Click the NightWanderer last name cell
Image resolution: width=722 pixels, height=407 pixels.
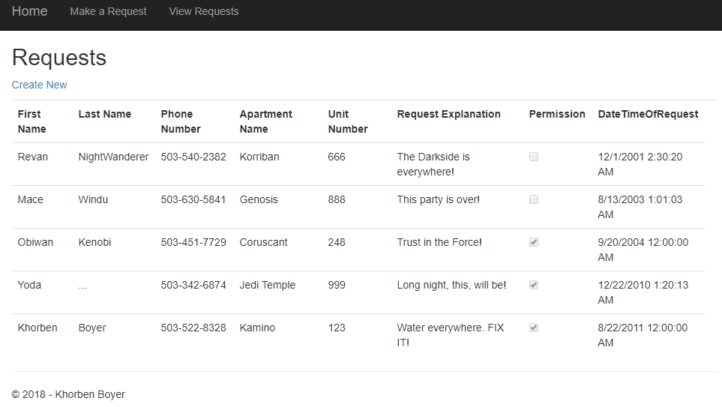click(x=113, y=157)
